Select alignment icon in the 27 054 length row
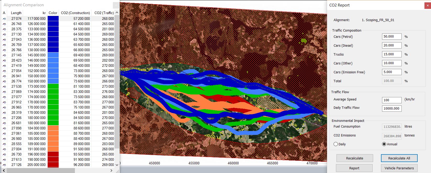This screenshot has height=173, width=431. [4, 71]
